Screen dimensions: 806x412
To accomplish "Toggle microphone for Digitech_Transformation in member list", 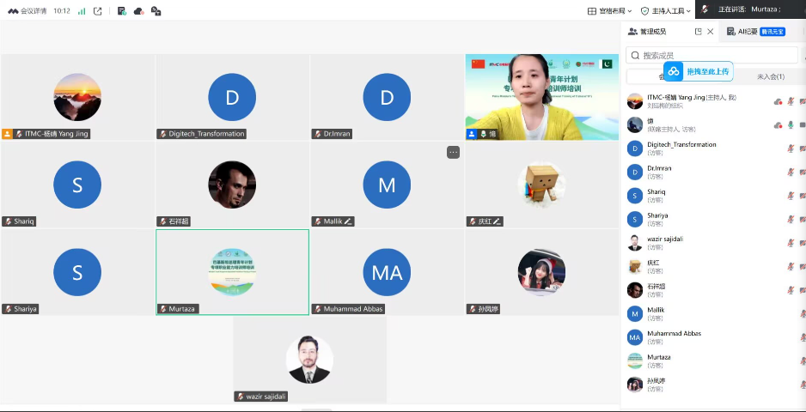I will [x=791, y=148].
